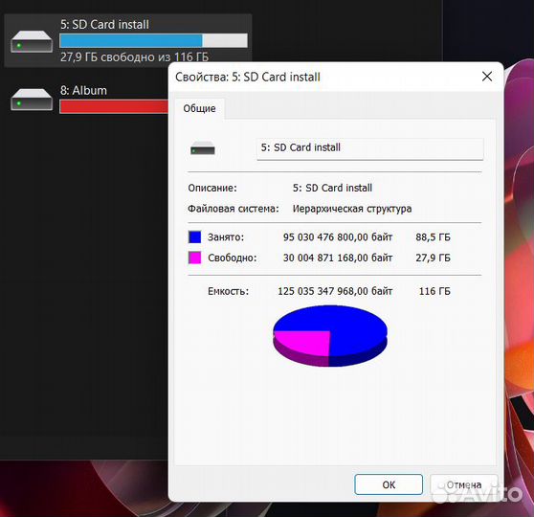Close the SD Card properties dialog
Image resolution: width=534 pixels, height=517 pixels.
[487, 77]
